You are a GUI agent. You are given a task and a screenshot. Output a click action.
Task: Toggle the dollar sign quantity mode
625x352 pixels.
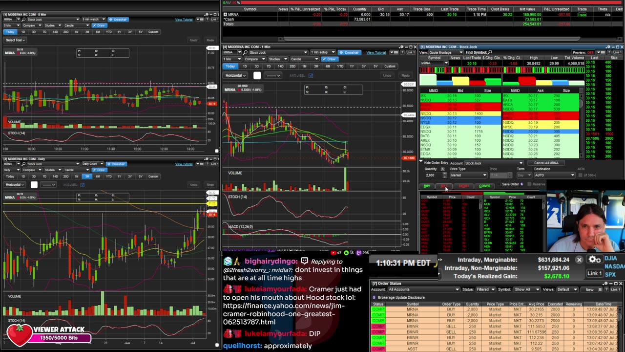(442, 169)
